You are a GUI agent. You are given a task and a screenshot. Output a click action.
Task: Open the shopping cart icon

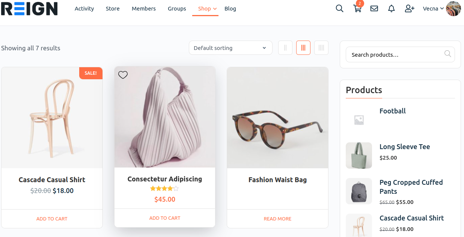[x=357, y=9]
